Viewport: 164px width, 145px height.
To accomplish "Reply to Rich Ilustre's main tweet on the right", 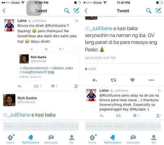I will [x=95, y=80].
